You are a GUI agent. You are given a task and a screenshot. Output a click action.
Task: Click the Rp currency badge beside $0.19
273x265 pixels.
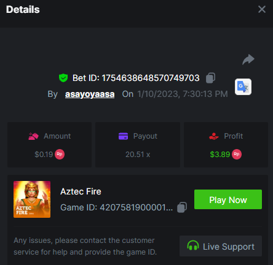point(60,154)
